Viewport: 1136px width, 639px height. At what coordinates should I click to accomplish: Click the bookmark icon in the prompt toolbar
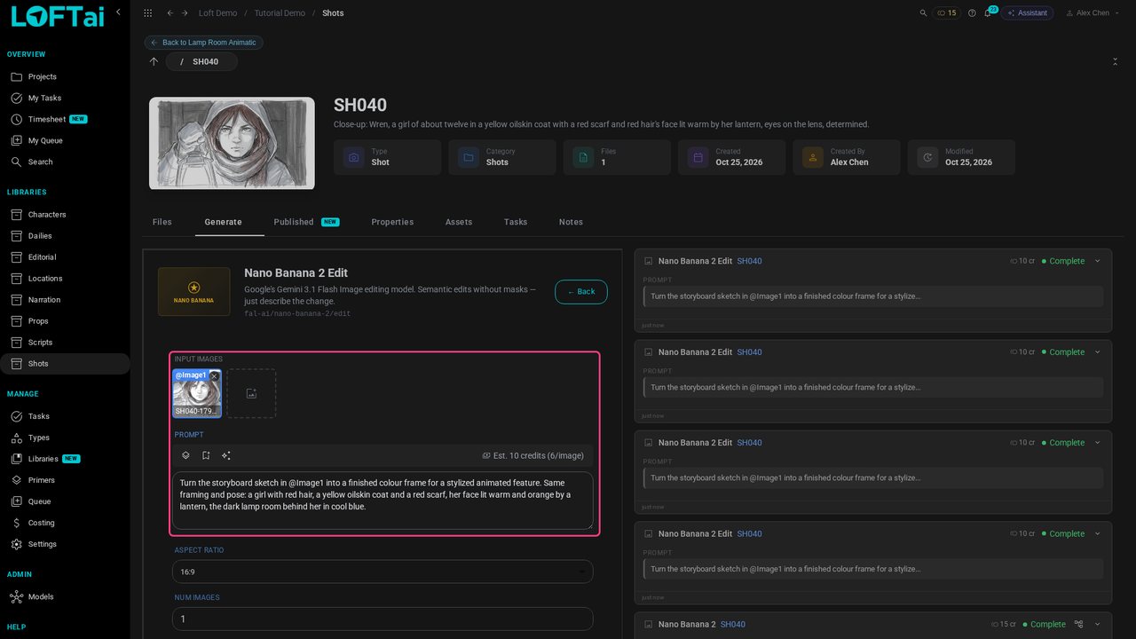tap(206, 455)
